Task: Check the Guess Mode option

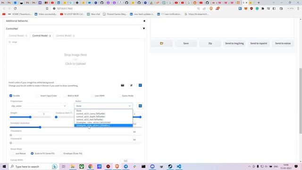Action: click(x=119, y=95)
